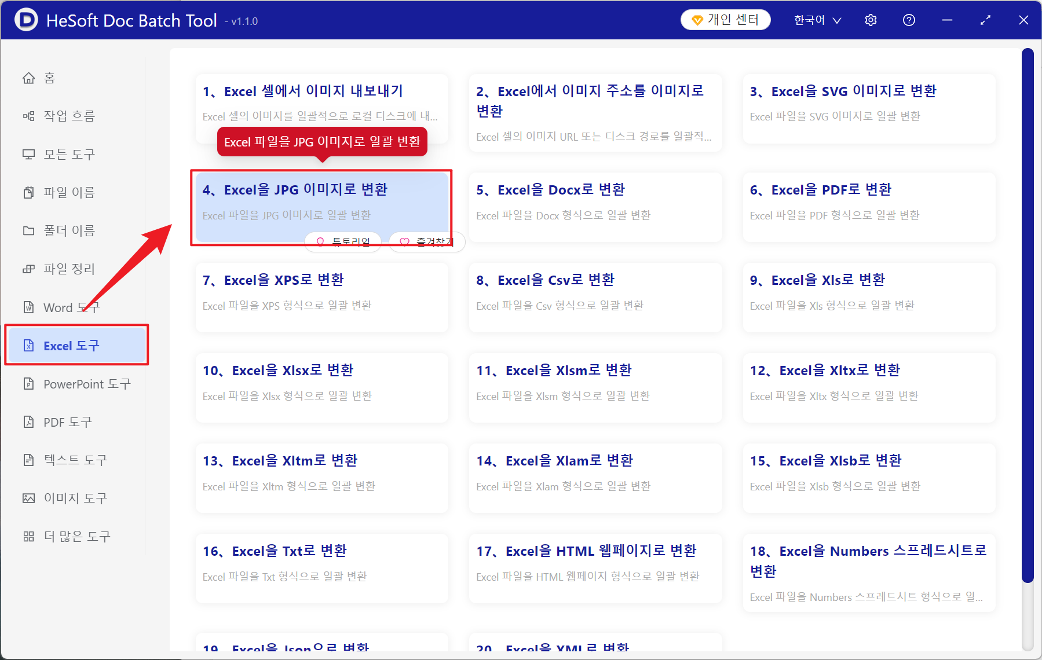Click the HeSoft logo icon
This screenshot has height=660, width=1042.
tap(26, 20)
